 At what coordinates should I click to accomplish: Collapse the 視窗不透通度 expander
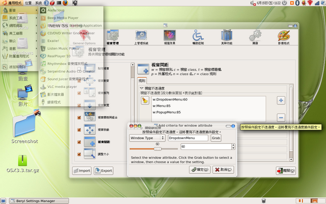[x=142, y=88]
